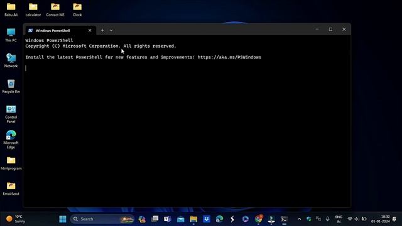The image size is (402, 226).
Task: Open Microsoft Edge from the taskbar
Action: coord(219,219)
